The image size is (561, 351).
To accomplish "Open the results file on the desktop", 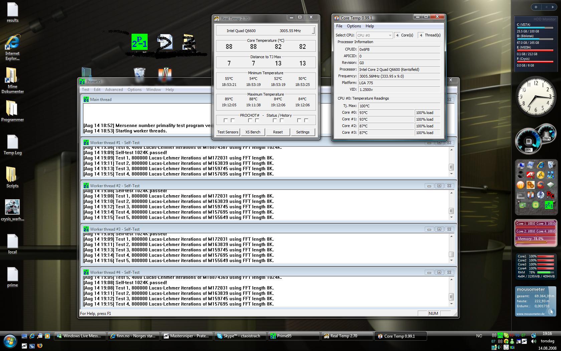I will (12, 13).
